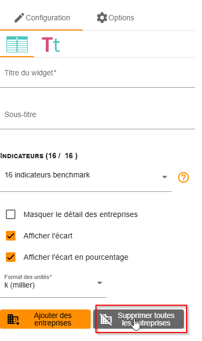Viewport: 202px width, 341px height.
Task: Click the pencil icon beside Configuration
Action: pyautogui.click(x=19, y=18)
